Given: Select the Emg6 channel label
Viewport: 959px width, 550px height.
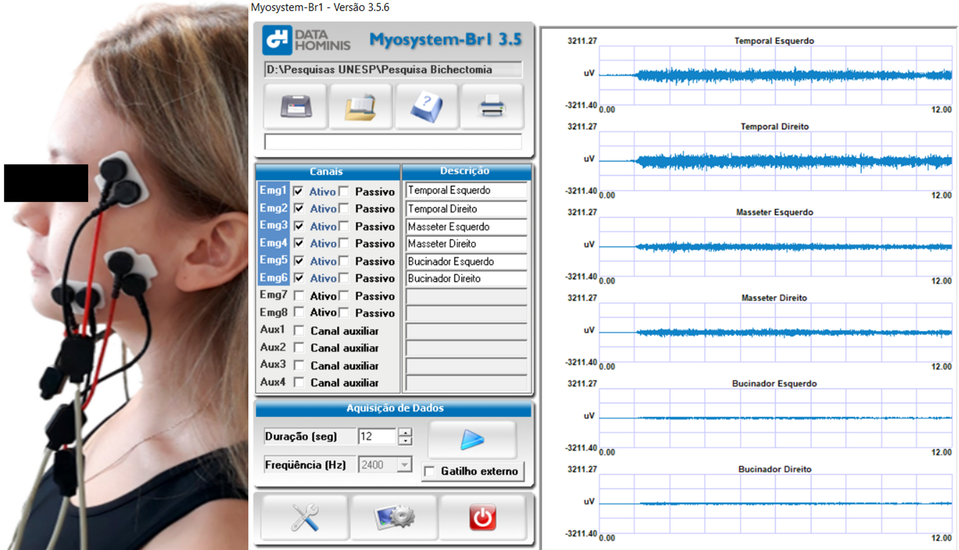Looking at the screenshot, I should point(273,278).
